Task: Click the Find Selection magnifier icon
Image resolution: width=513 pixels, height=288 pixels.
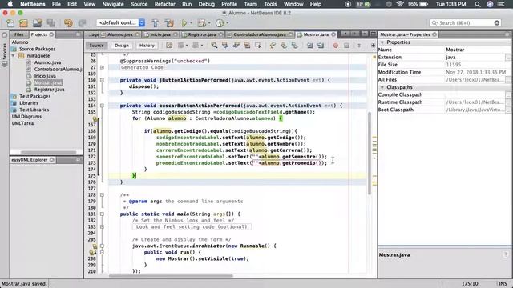Action: coord(214,46)
